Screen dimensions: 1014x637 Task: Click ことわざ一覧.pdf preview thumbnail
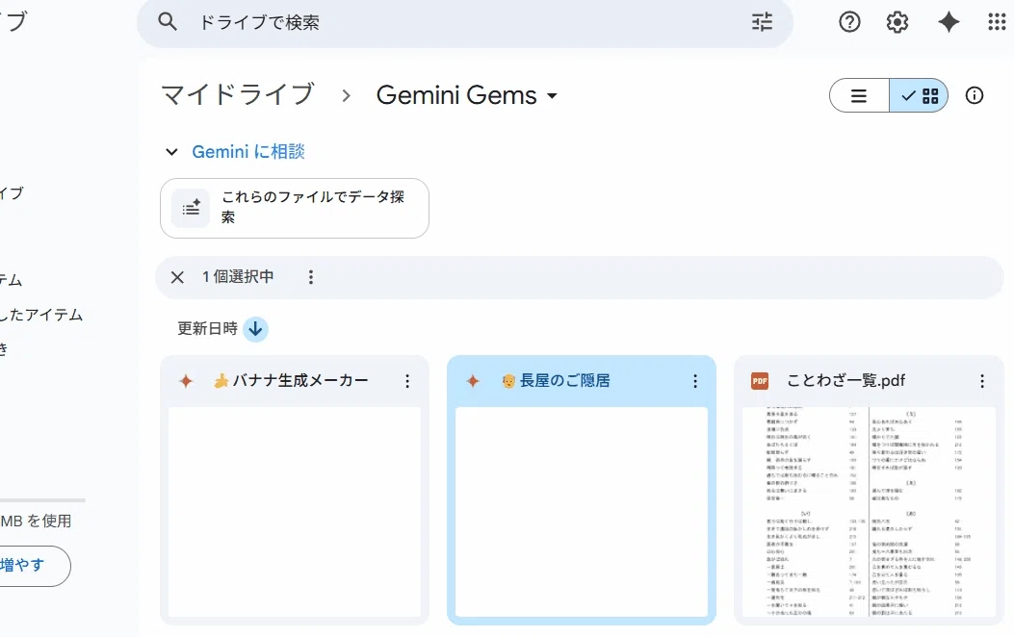(869, 512)
